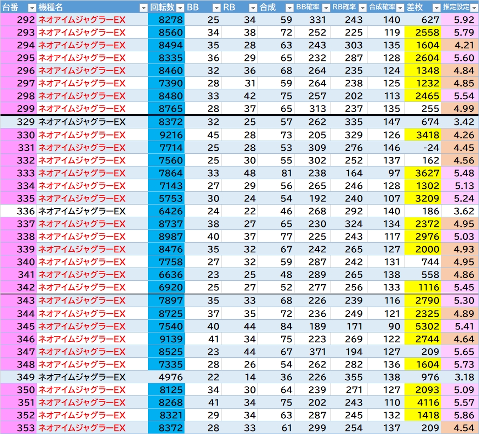Click 推定設定 value 5.86 in row 352
The width and height of the screenshot is (479, 434).
[460, 415]
